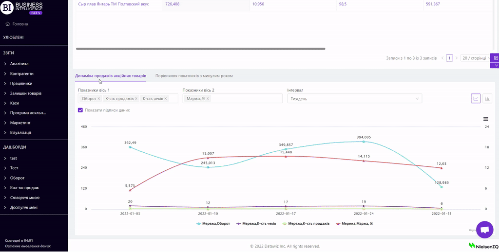Viewport: 499px width, 252px height.
Task: Uncheck Показати підписи даних checkbox
Action: pos(80,110)
